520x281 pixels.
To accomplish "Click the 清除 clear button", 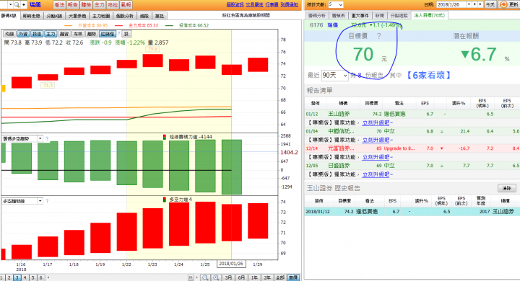I will 507,188.
